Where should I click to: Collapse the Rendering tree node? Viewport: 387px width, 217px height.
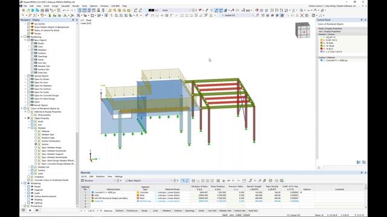click(x=22, y=183)
